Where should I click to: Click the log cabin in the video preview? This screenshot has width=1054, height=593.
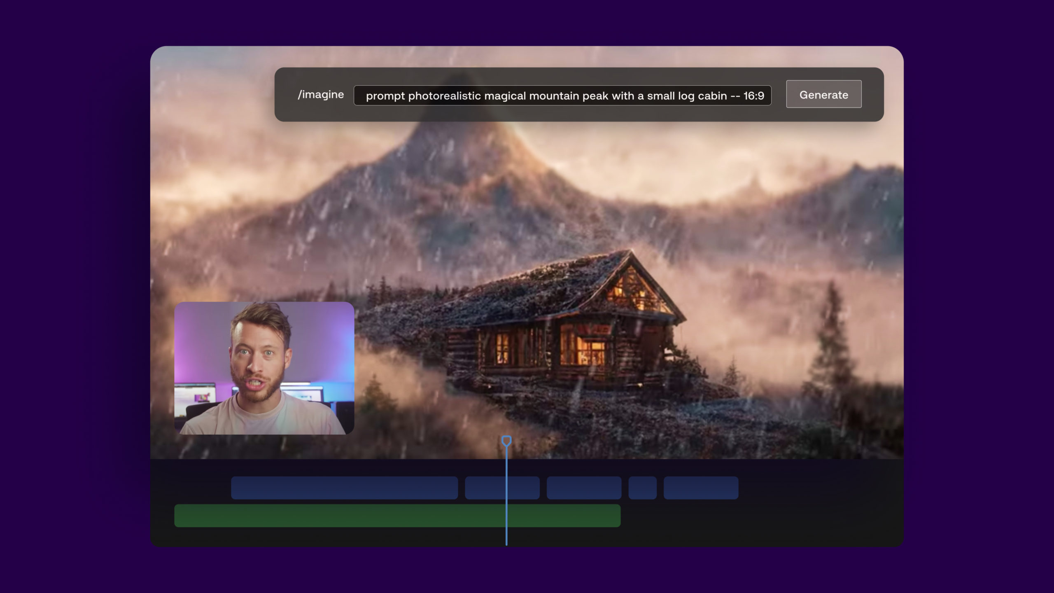tap(576, 338)
